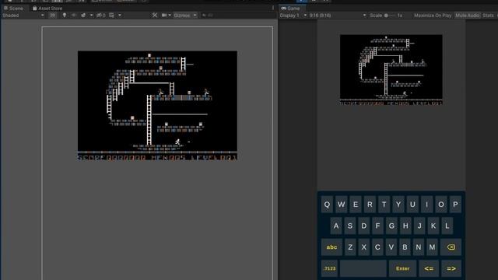Tap the S key
The image size is (498, 280).
[350, 226]
